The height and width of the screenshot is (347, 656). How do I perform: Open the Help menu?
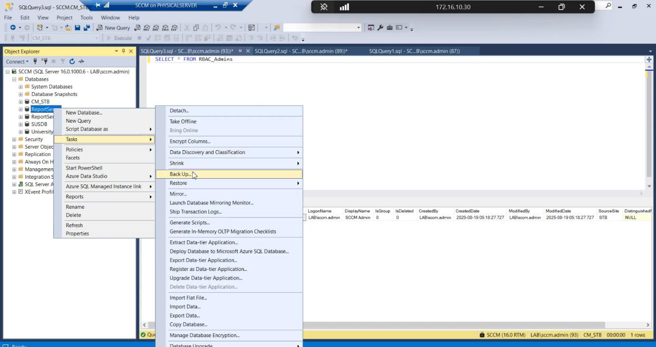click(134, 18)
